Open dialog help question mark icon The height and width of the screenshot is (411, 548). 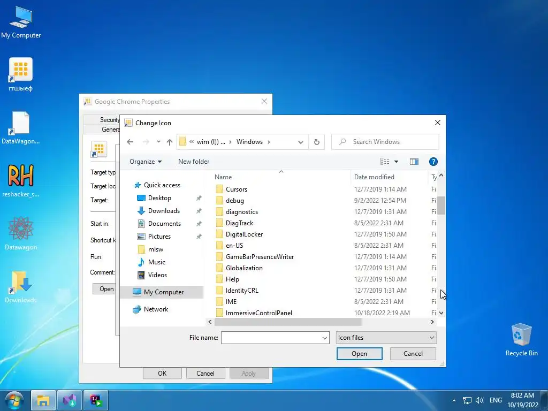(433, 162)
